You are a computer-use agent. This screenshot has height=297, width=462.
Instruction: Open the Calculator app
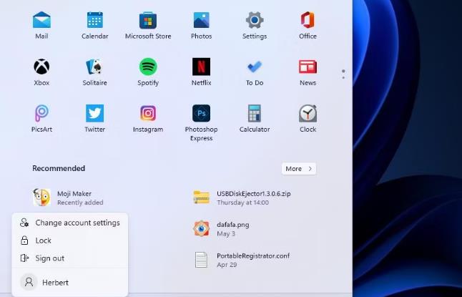click(255, 119)
